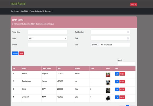The width and height of the screenshot is (153, 106).
Task: Log out using the Log Out button
Action: click(x=134, y=5)
